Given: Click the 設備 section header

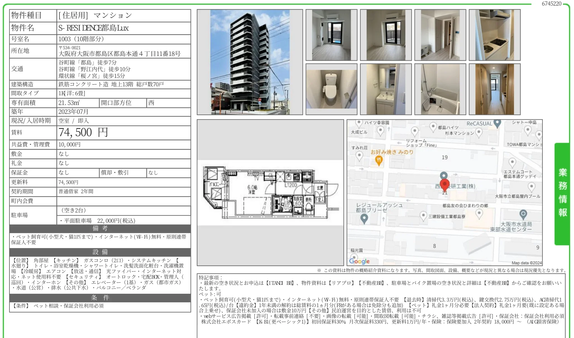Looking at the screenshot, I should click(100, 252).
